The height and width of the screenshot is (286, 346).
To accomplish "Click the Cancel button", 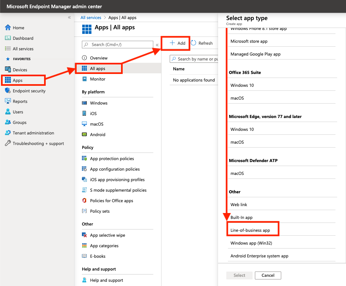I will click(x=268, y=275).
